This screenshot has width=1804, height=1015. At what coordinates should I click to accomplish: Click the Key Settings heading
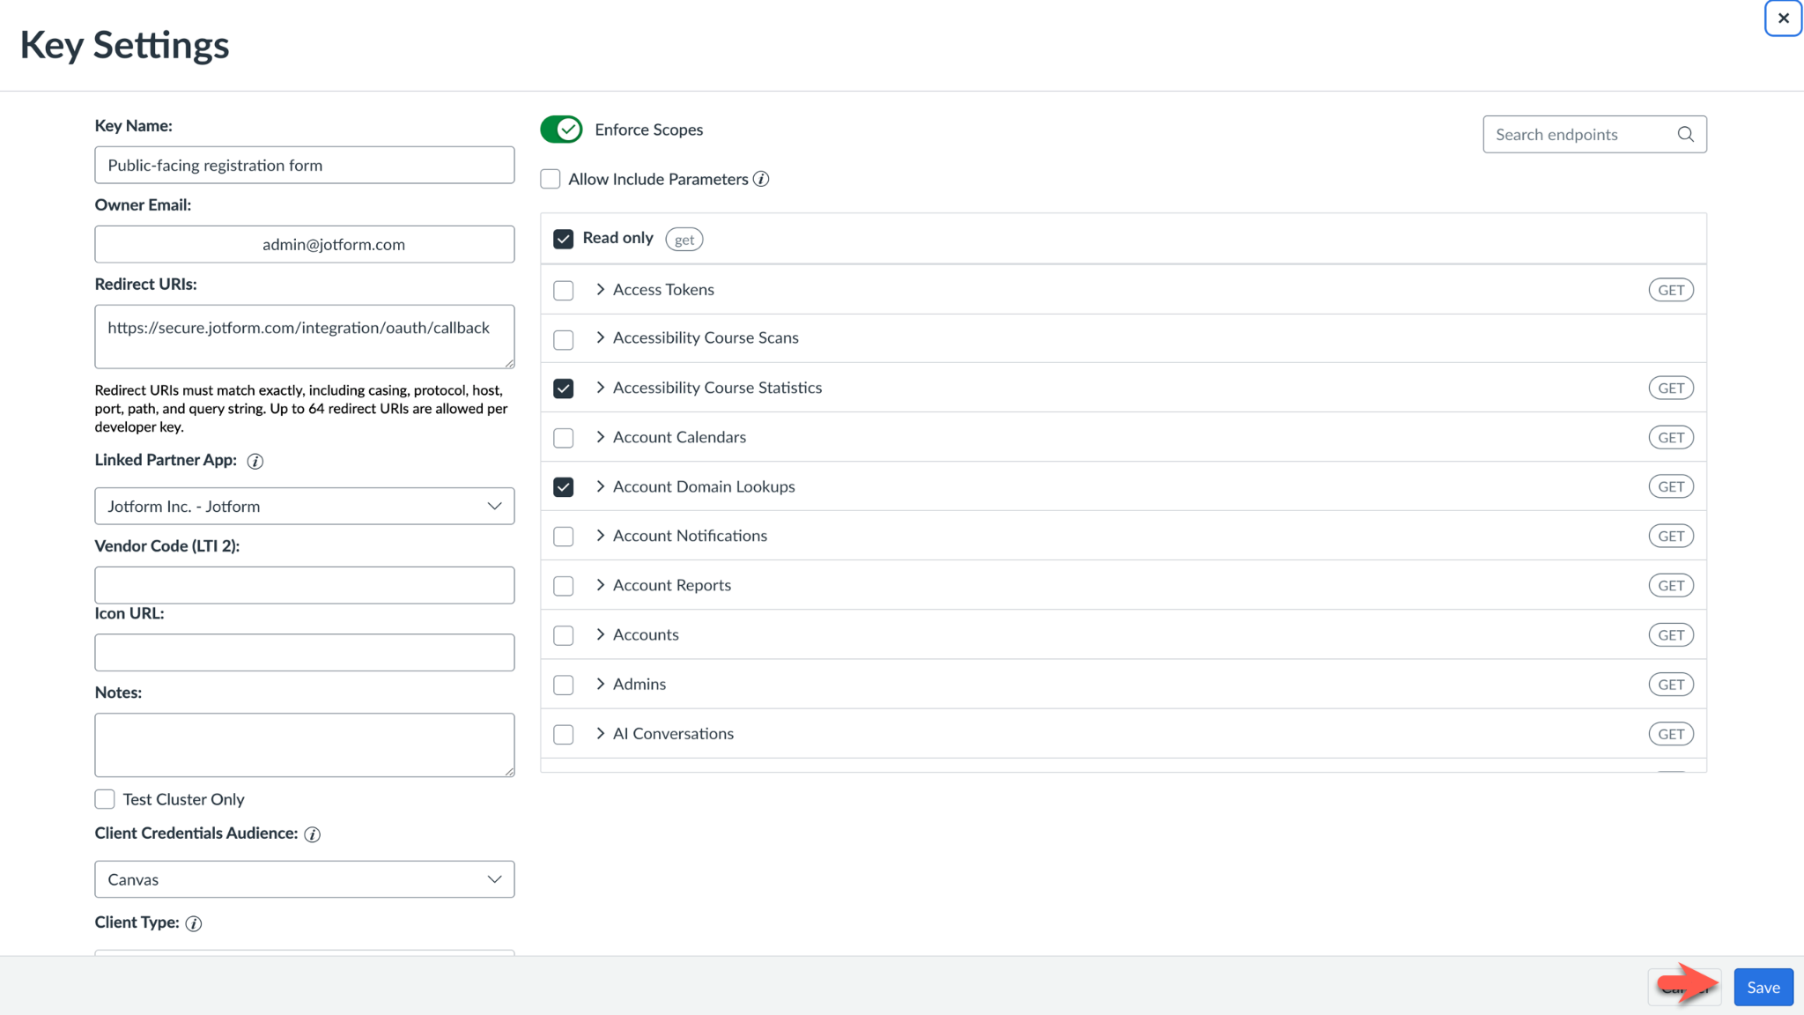(x=124, y=46)
